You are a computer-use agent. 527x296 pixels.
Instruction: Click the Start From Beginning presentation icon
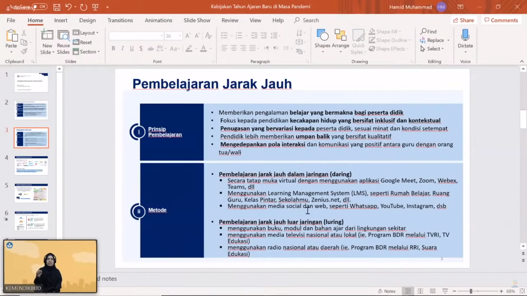tap(95, 7)
